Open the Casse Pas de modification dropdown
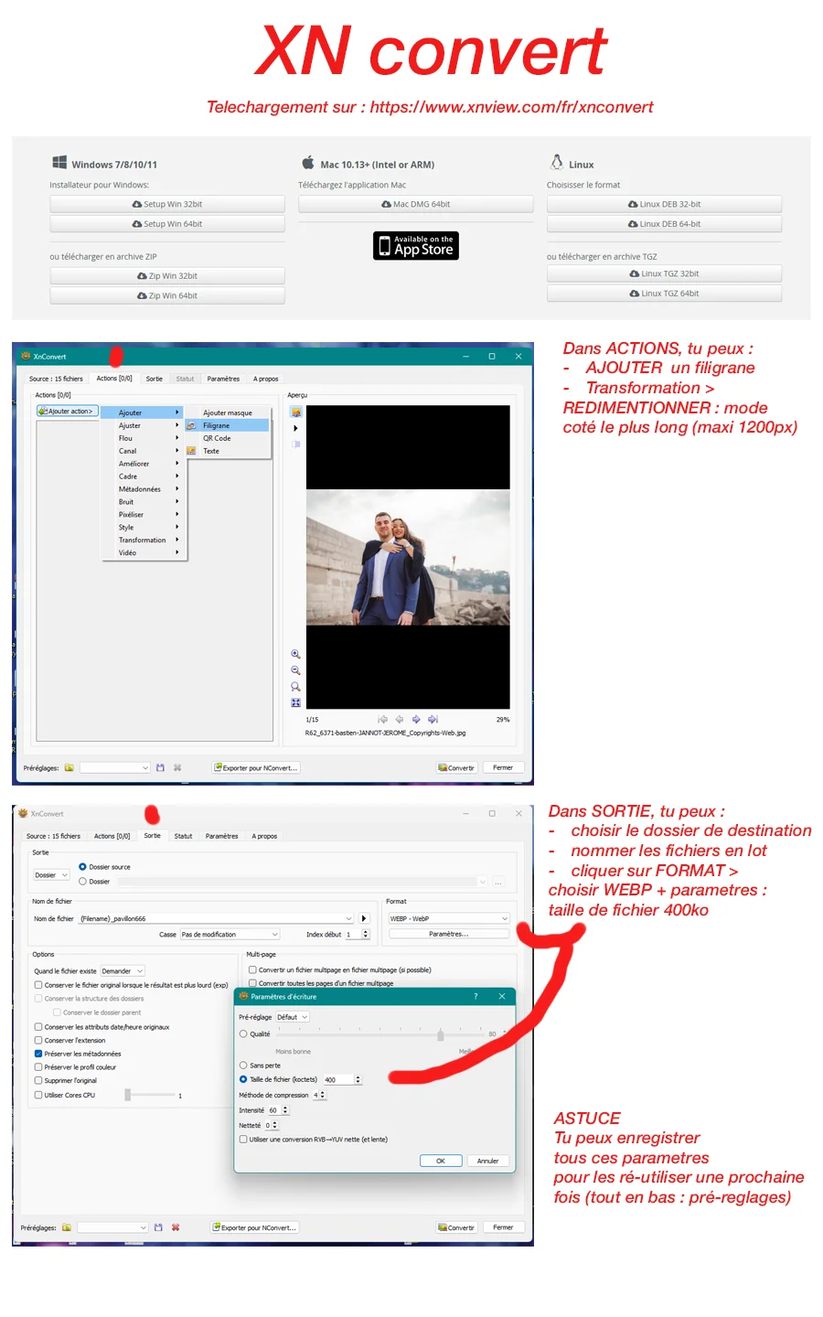The height and width of the screenshot is (1317, 823). 230,935
